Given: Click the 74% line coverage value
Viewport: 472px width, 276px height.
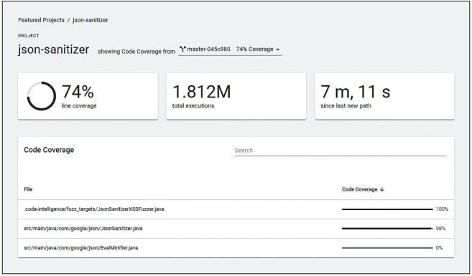Looking at the screenshot, I should click(78, 92).
